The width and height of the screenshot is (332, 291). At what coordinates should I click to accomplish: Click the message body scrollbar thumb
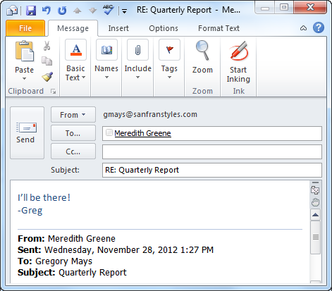coord(315,237)
